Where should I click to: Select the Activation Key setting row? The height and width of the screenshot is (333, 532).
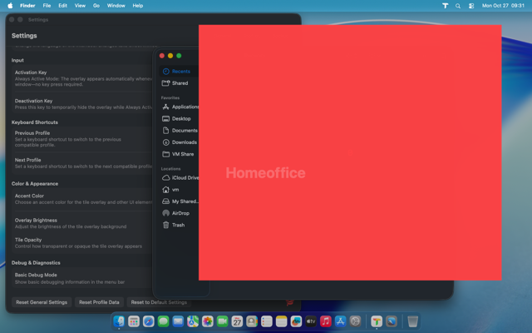click(x=83, y=78)
